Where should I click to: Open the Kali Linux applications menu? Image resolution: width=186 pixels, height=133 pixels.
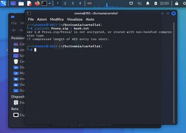(x=3, y=3)
